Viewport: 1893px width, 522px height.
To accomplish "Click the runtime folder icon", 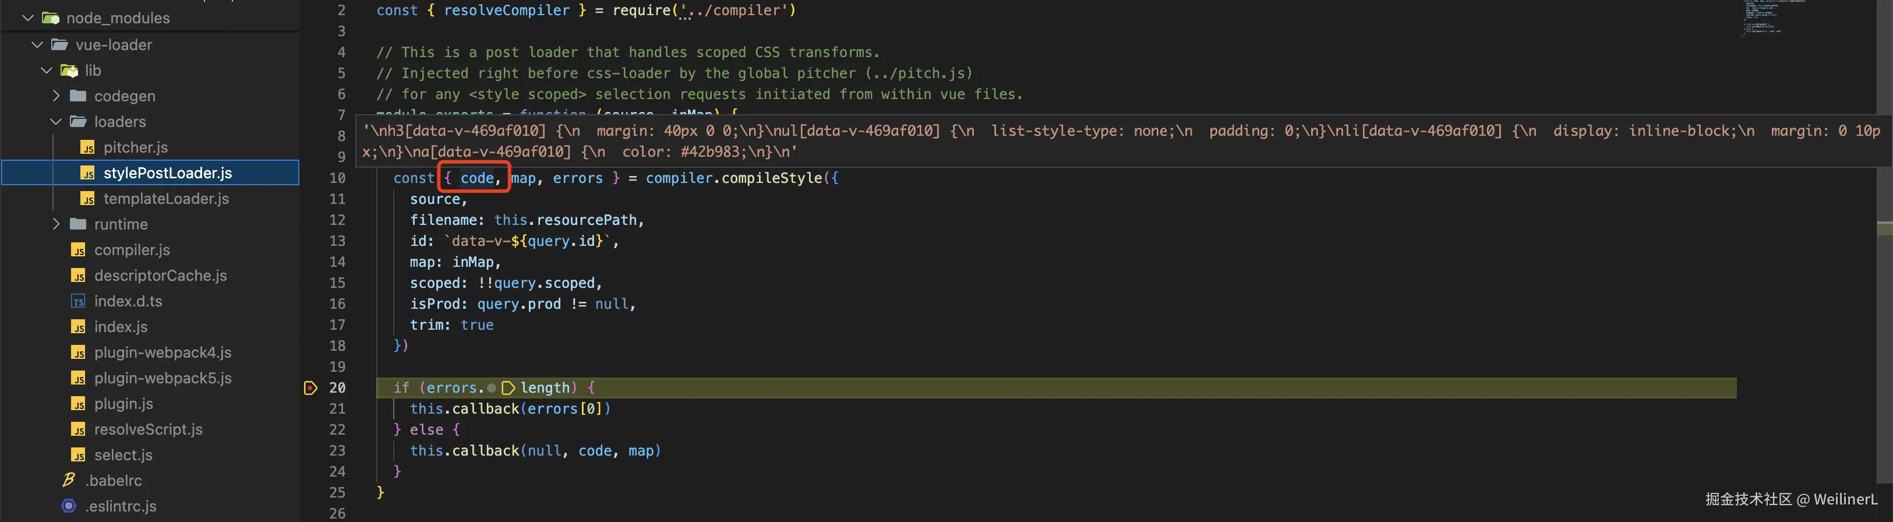I will [x=79, y=224].
